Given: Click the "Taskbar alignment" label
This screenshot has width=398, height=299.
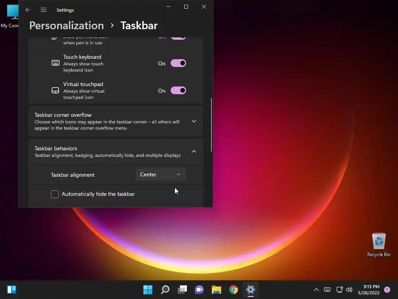Looking at the screenshot, I should (x=73, y=175).
